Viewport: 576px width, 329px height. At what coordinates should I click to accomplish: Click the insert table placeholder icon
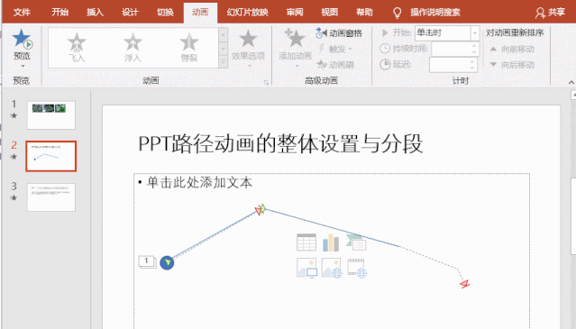point(306,242)
